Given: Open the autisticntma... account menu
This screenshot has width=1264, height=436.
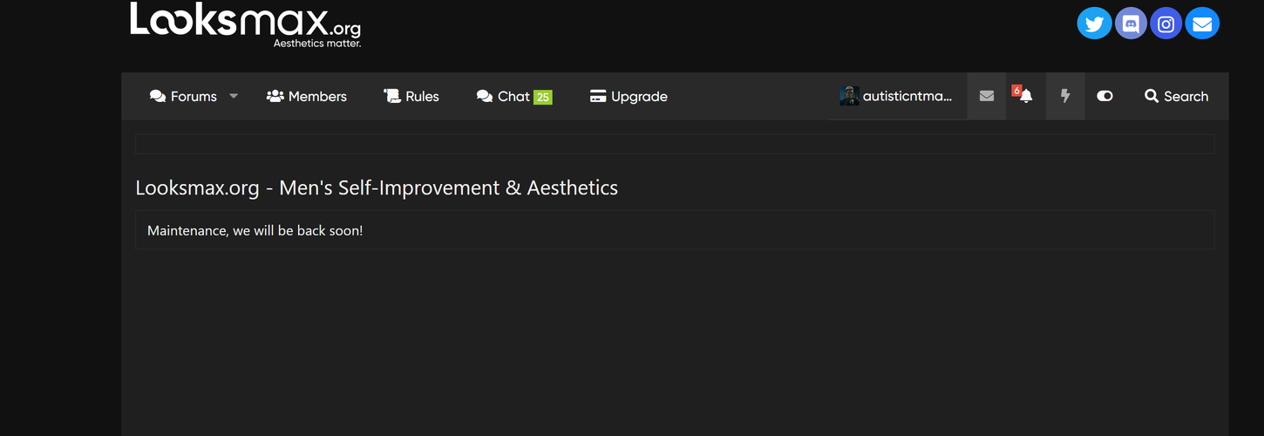Looking at the screenshot, I should tap(898, 96).
